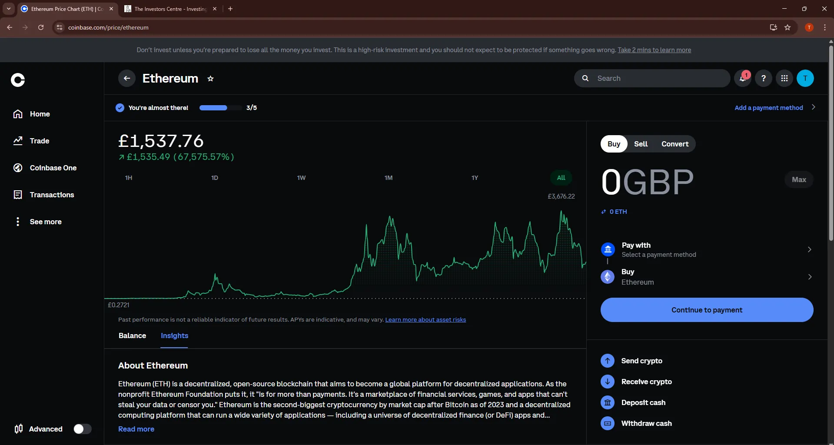
Task: Click the page vertical scrollbar
Action: pyautogui.click(x=831, y=143)
